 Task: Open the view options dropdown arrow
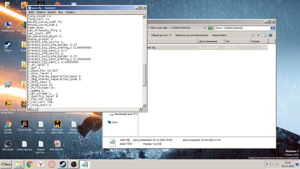[x=258, y=35]
